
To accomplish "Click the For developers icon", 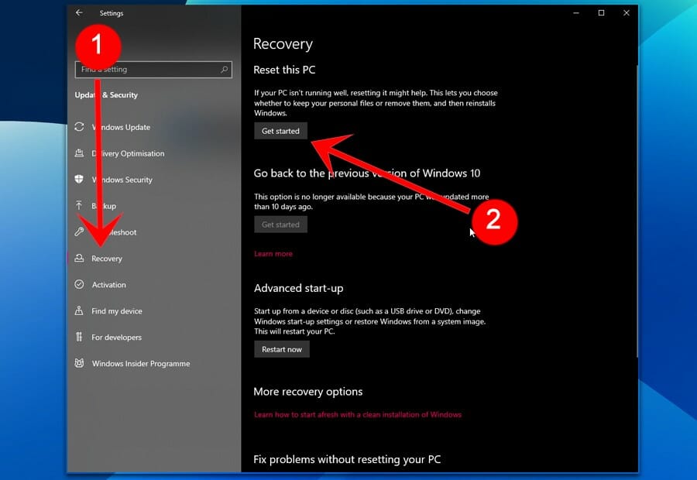I will coord(79,337).
